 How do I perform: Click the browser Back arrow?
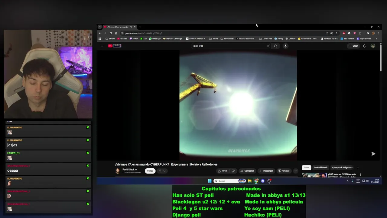[x=100, y=33]
